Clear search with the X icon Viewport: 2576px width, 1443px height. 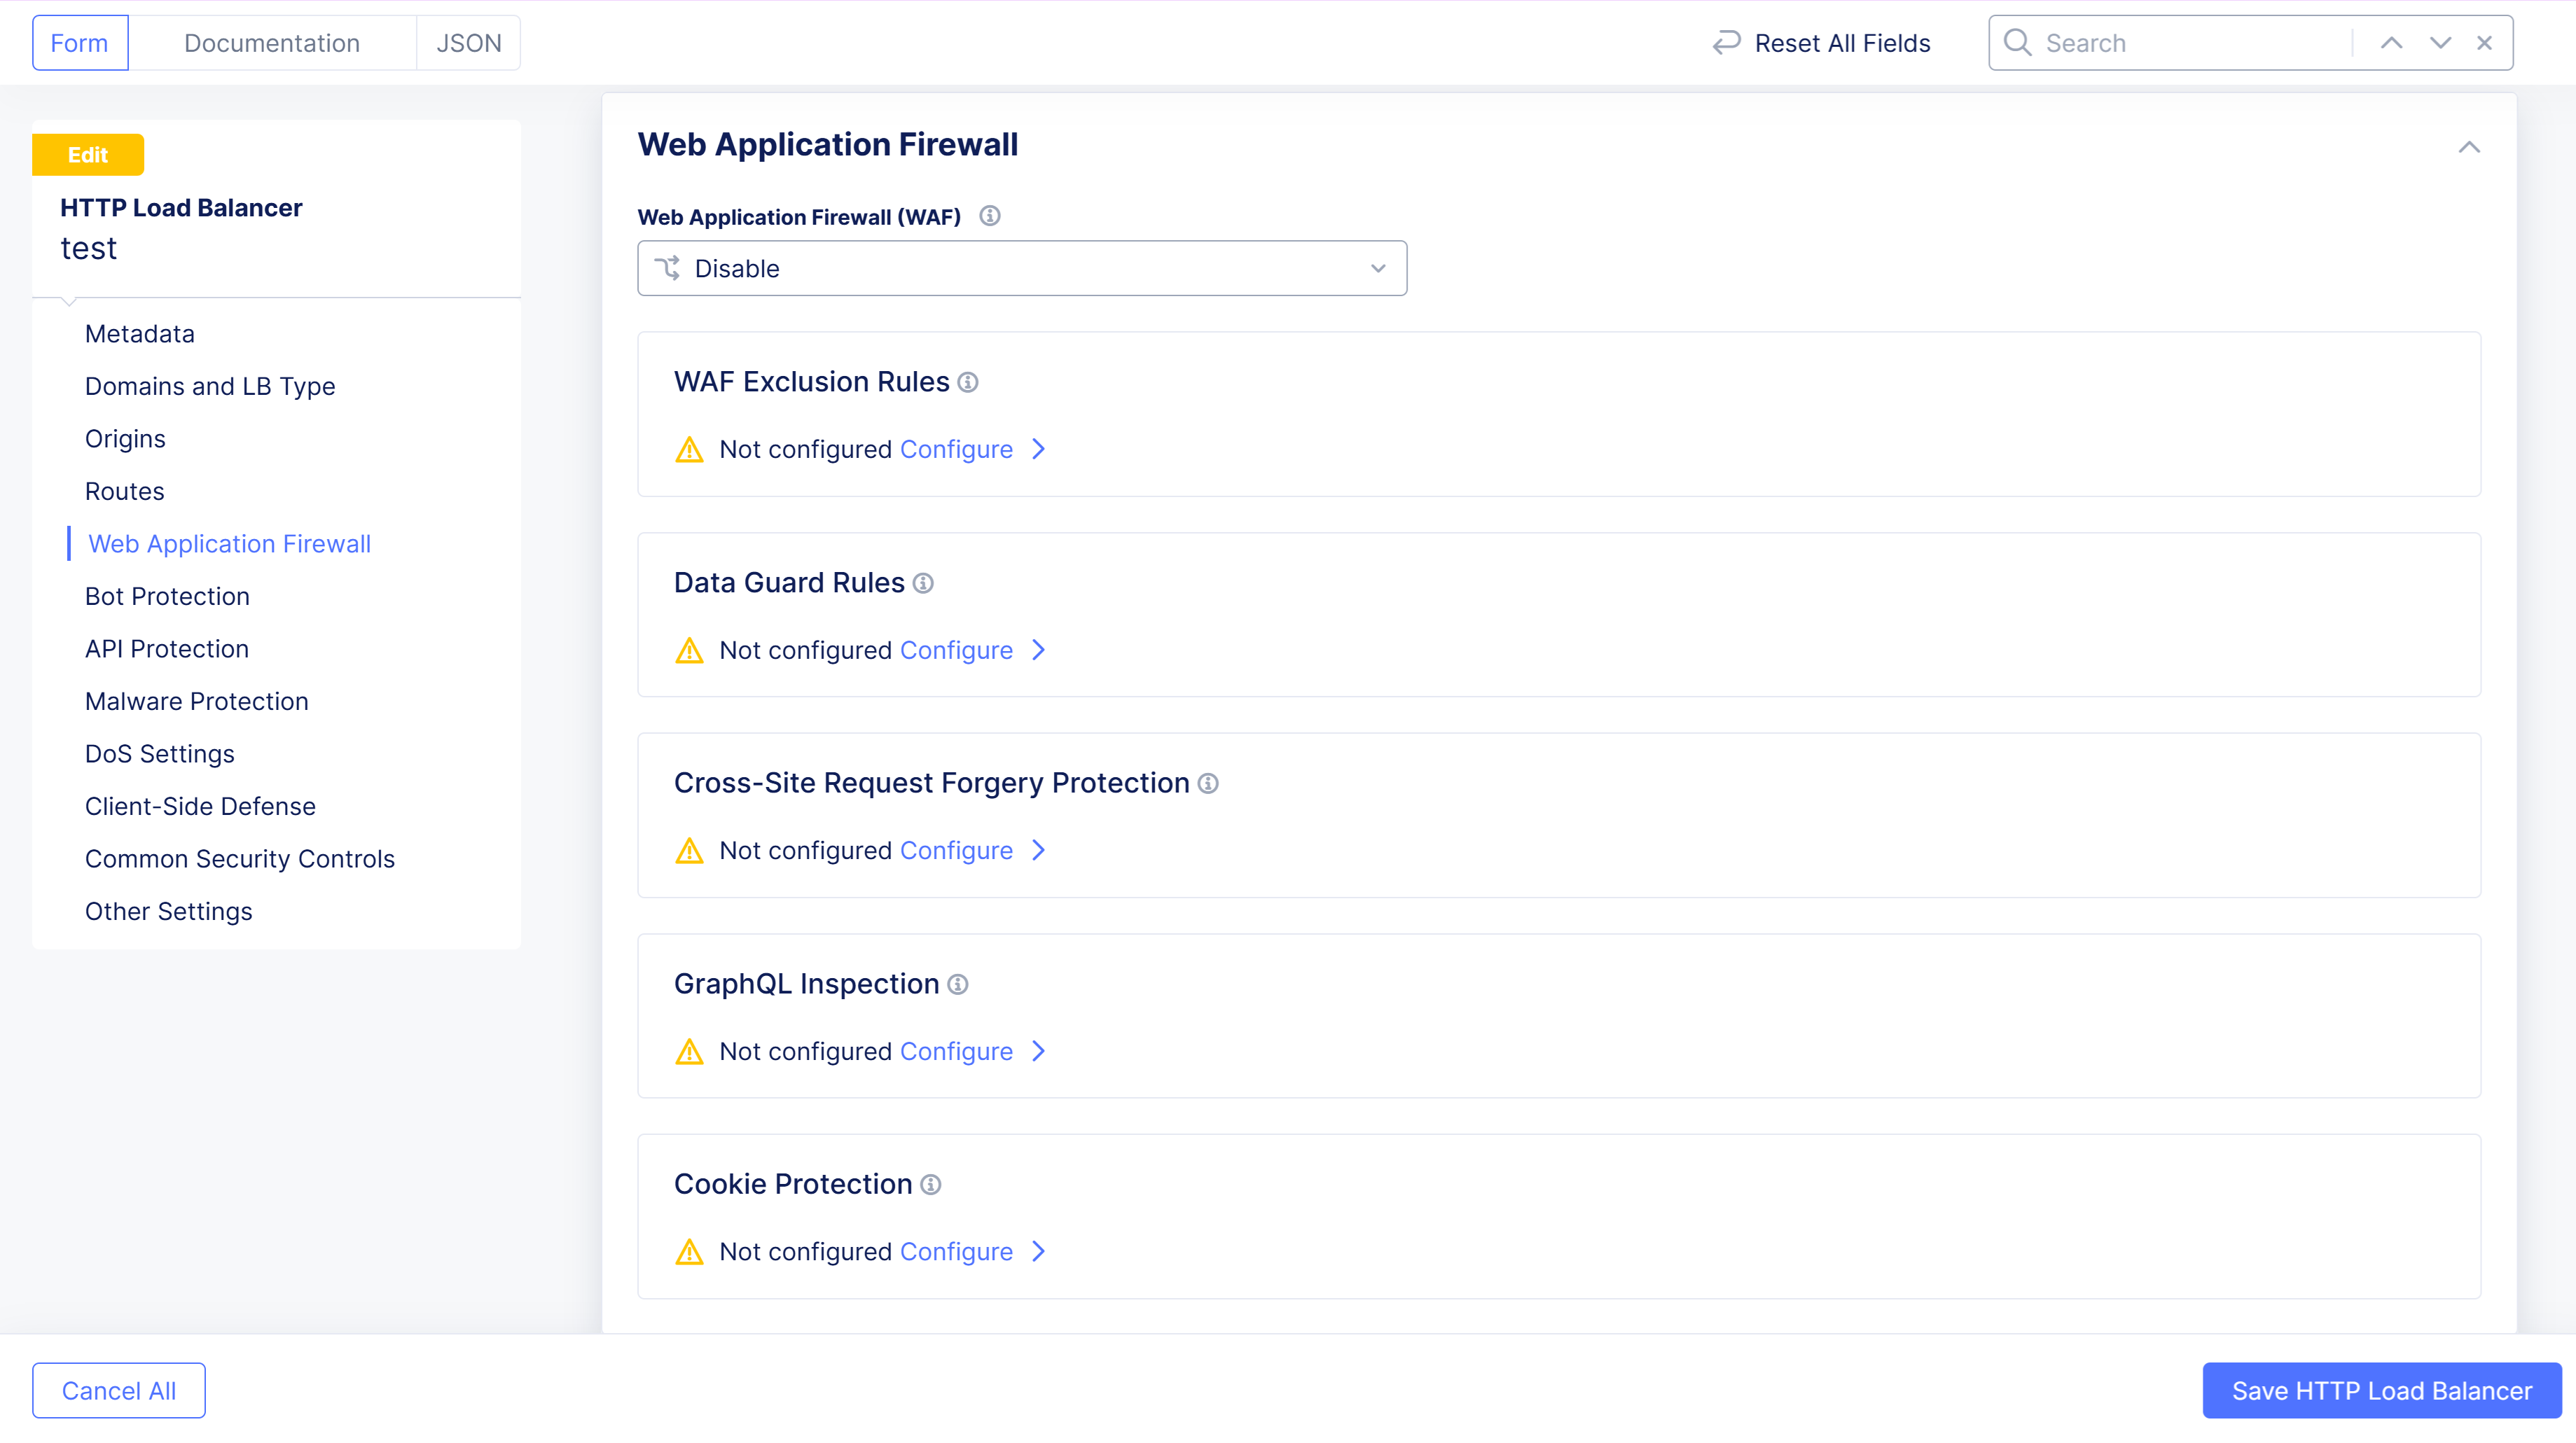pos(2484,43)
